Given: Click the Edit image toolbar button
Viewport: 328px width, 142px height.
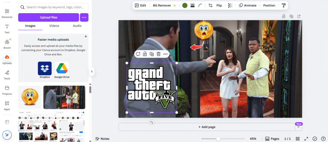Looking at the screenshot, I should [x=140, y=5].
